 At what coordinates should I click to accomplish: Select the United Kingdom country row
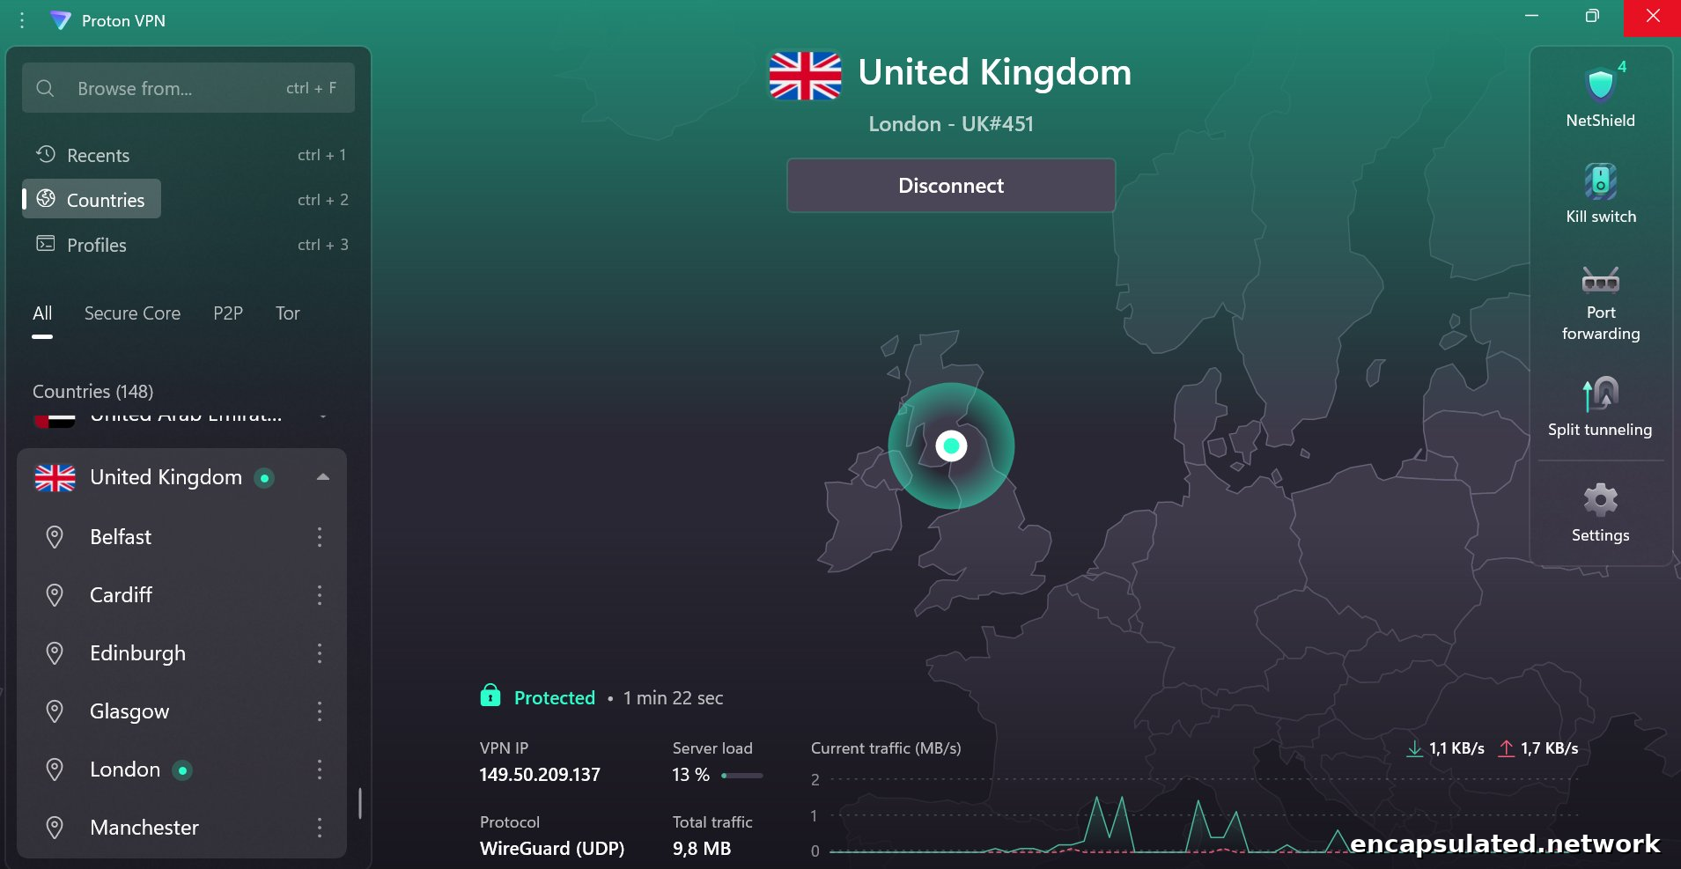pos(181,477)
